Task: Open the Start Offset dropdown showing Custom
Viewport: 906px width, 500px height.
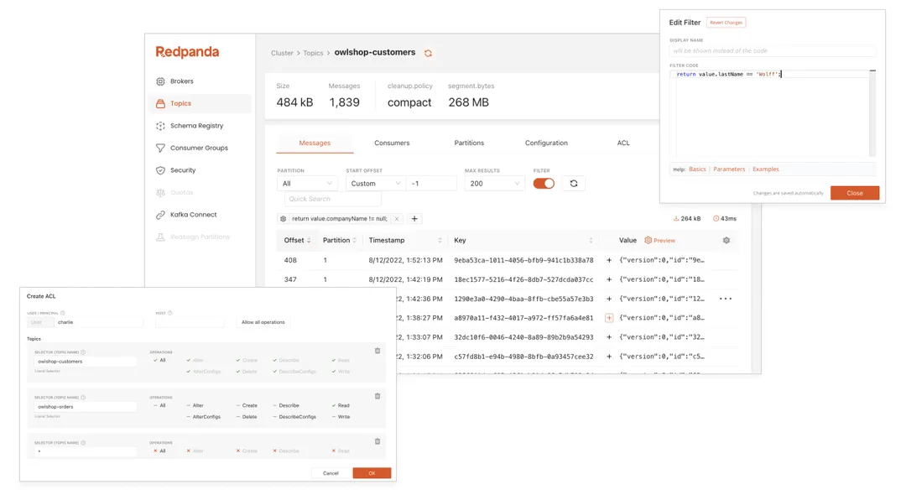Action: (x=375, y=184)
